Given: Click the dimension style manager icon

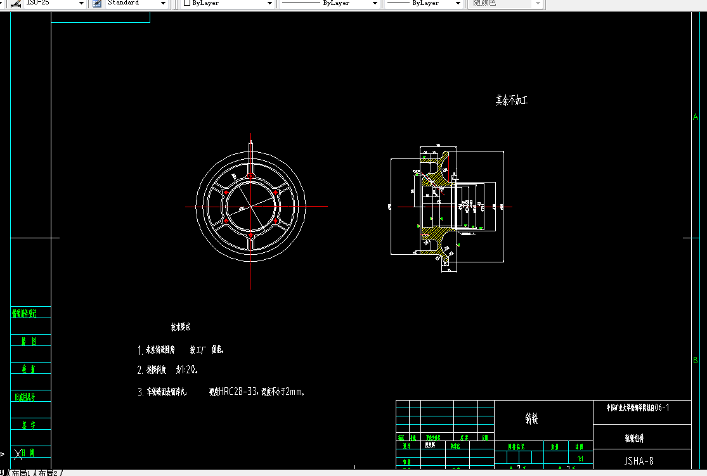Looking at the screenshot, I should [x=16, y=3].
